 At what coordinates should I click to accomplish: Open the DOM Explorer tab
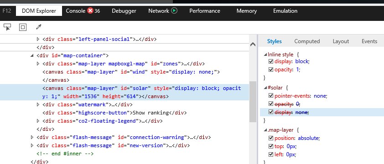tap(39, 11)
